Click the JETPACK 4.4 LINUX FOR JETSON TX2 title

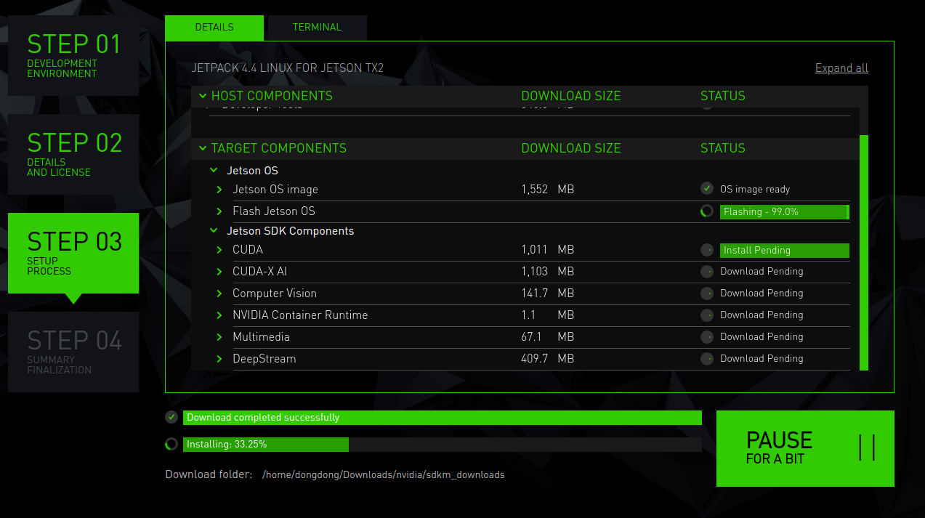287,68
